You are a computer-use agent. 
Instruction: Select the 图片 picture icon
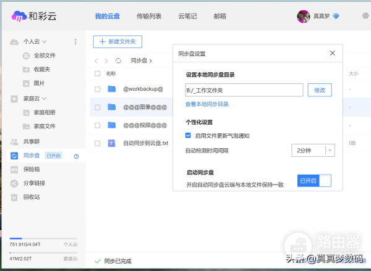(x=26, y=83)
